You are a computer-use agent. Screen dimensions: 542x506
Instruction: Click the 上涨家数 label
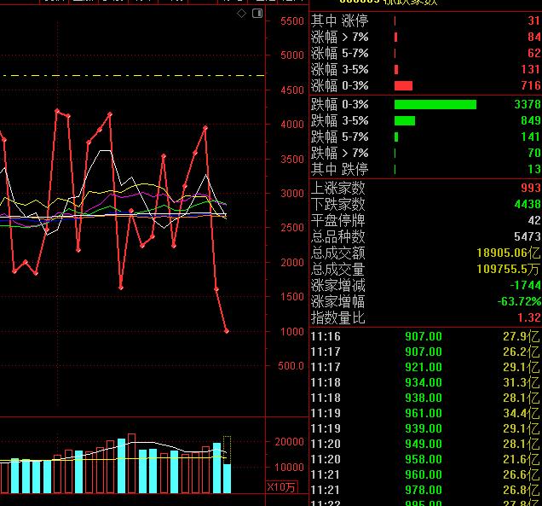(x=337, y=189)
